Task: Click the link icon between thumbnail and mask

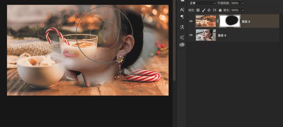Action: coord(218,21)
